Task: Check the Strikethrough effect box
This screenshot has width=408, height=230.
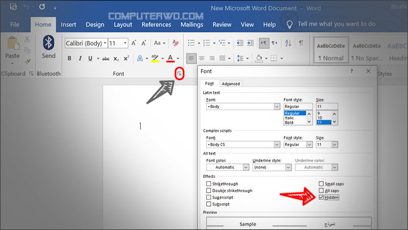Action: pos(208,184)
